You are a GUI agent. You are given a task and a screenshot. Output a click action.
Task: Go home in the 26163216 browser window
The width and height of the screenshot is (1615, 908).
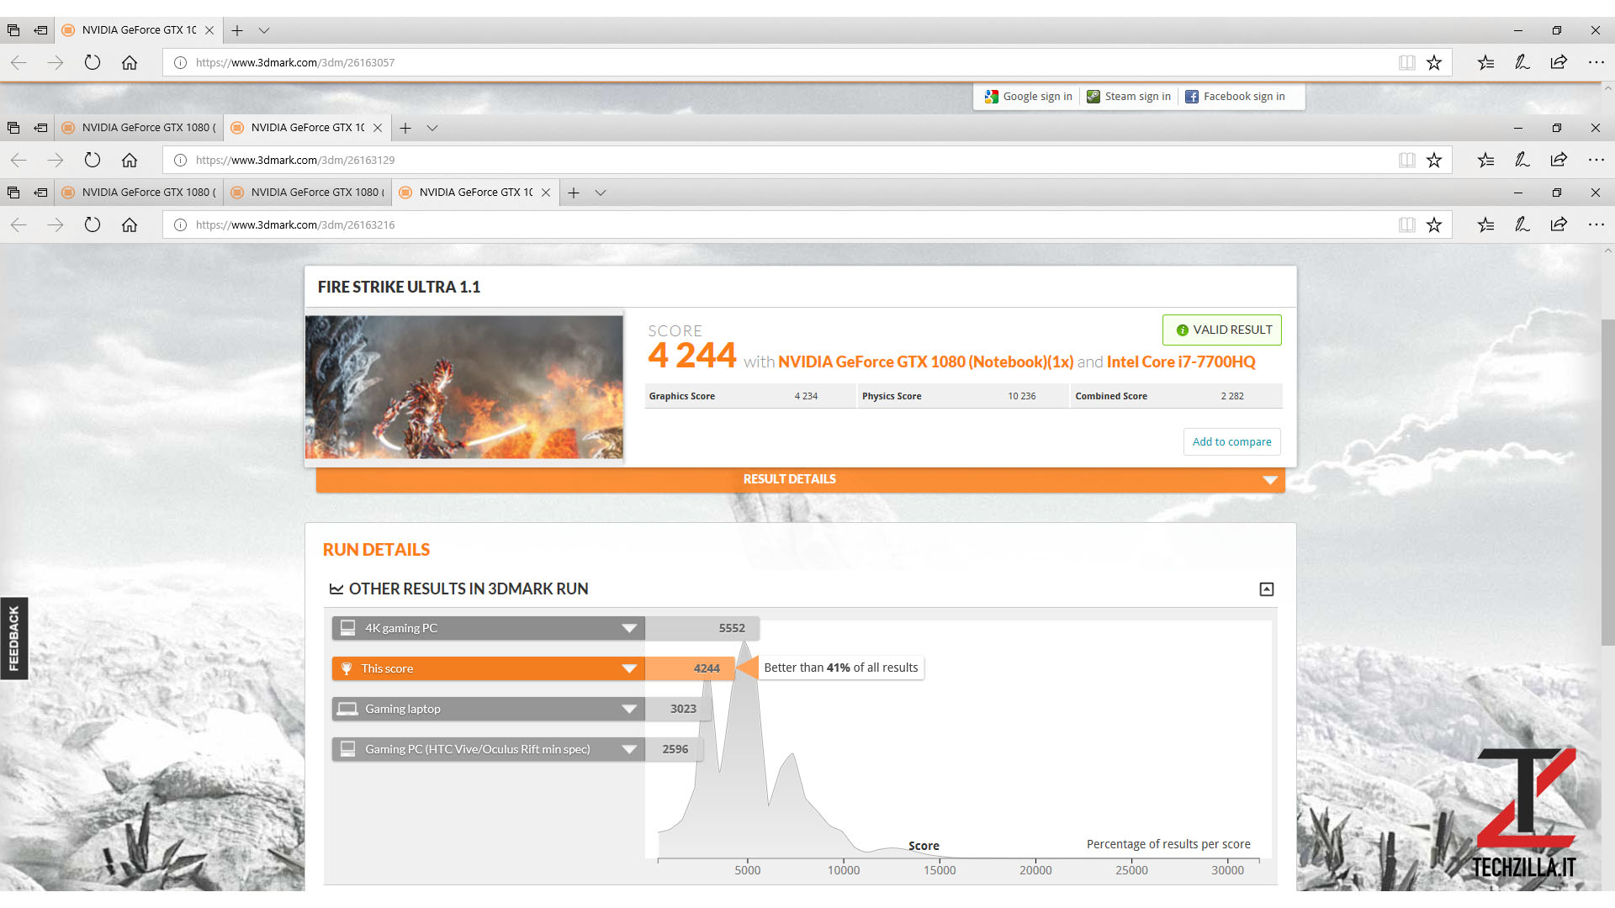(130, 224)
